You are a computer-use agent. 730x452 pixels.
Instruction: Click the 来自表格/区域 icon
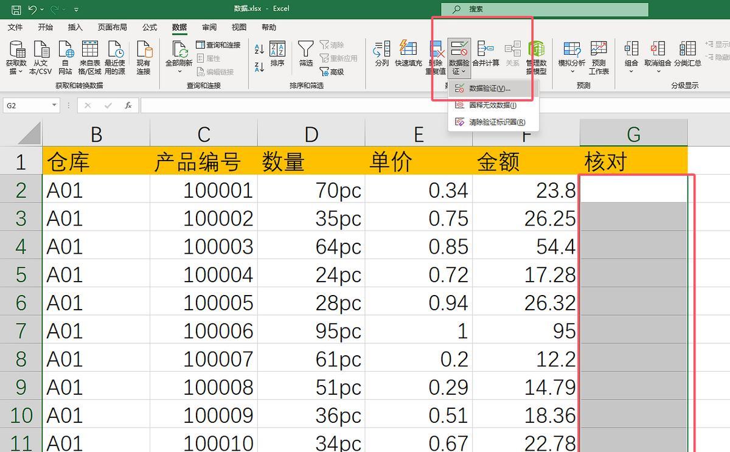[89, 58]
